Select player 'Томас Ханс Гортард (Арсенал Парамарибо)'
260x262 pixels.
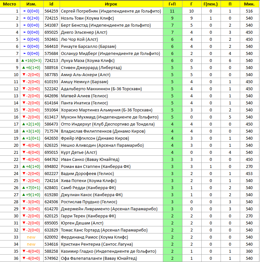[104, 230]
